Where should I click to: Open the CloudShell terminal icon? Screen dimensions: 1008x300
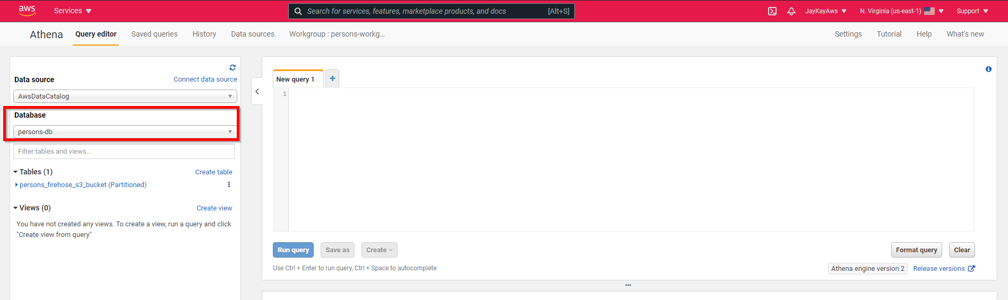(x=772, y=11)
